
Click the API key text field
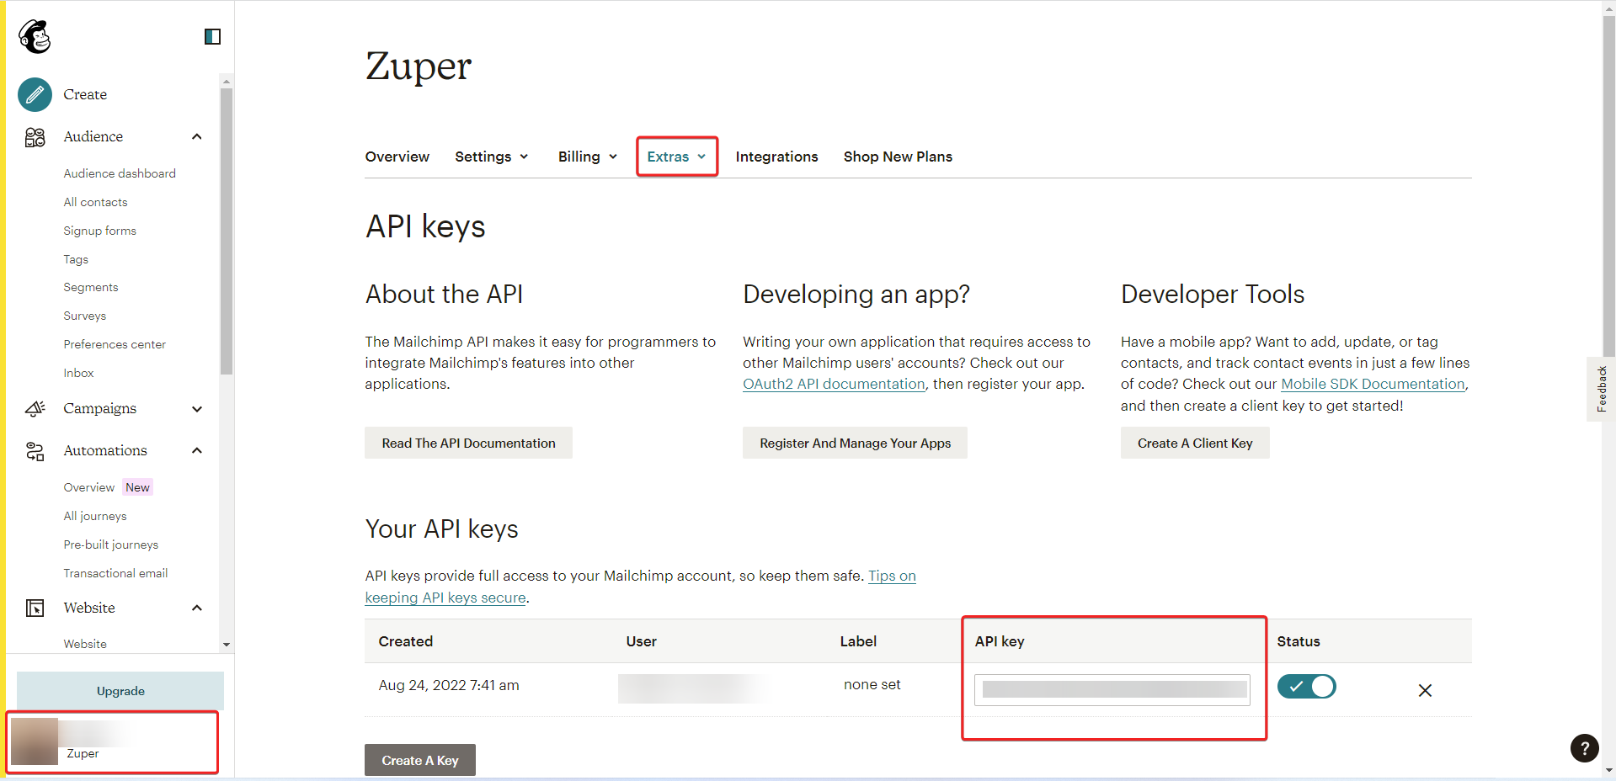click(x=1112, y=690)
